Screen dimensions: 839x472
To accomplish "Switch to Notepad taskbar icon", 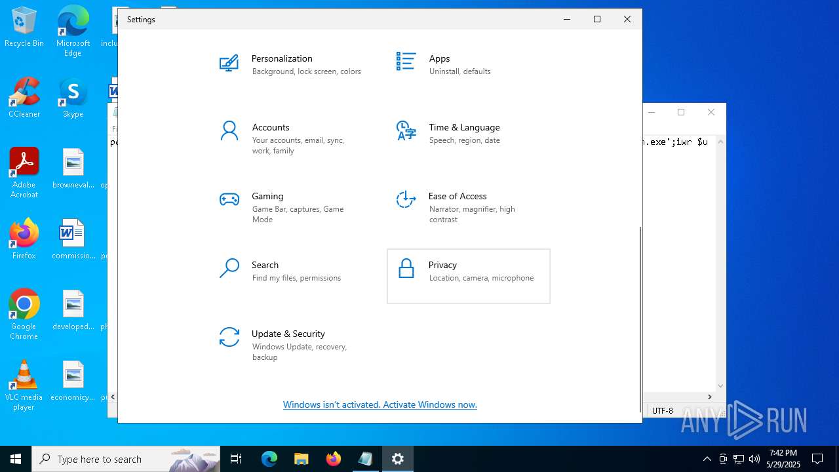I will 365,459.
